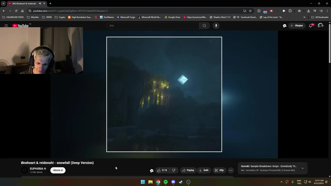331x186 pixels.
Task: Open the YouTube guide hamburger menu
Action: [x=6, y=26]
